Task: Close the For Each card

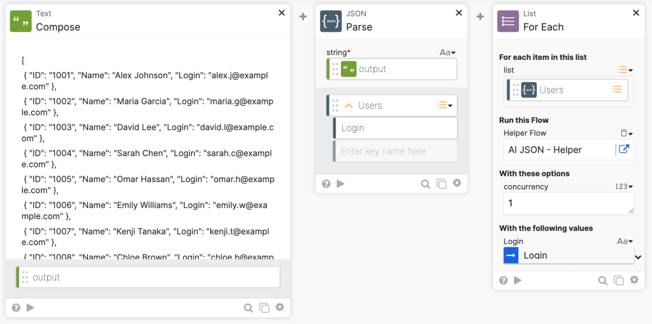Action: pyautogui.click(x=636, y=13)
